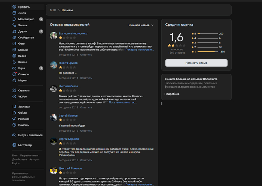Image resolution: width=262 pixels, height=186 pixels.
Task: Open Николай Сизов's profile name
Action: click(x=68, y=86)
